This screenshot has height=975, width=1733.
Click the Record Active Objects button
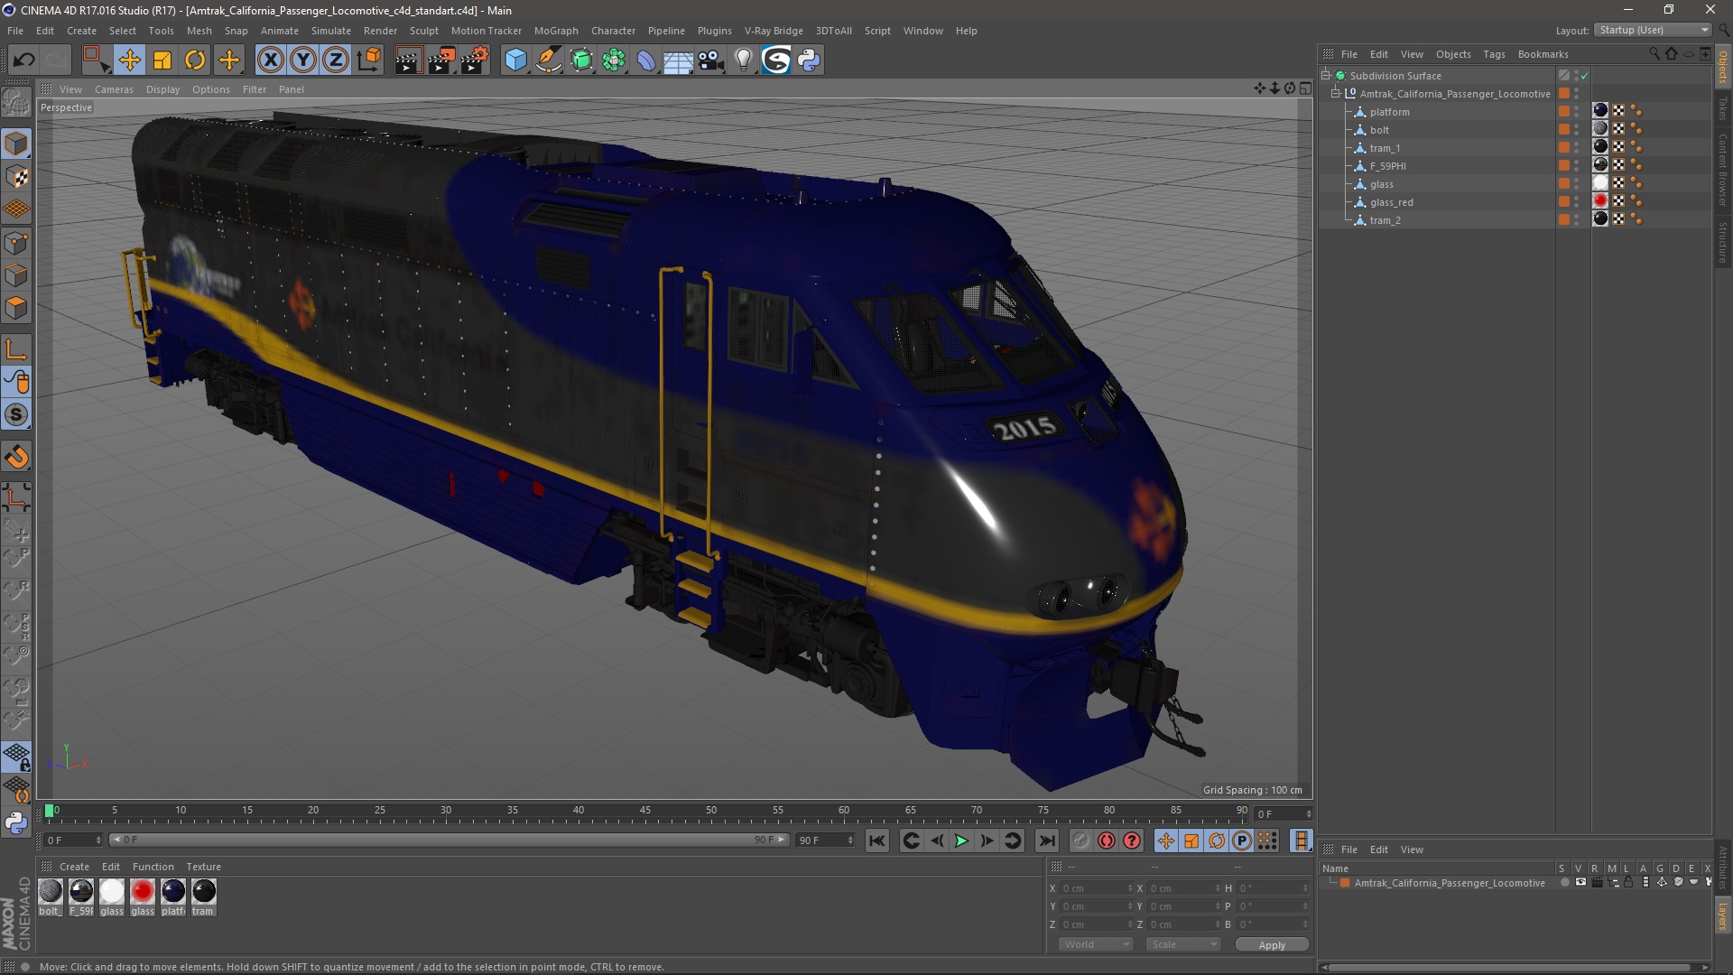click(1080, 841)
